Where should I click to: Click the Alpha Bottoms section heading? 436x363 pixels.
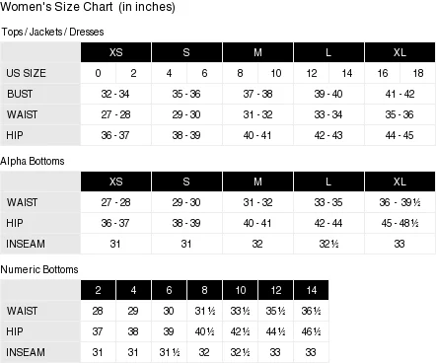pyautogui.click(x=33, y=161)
